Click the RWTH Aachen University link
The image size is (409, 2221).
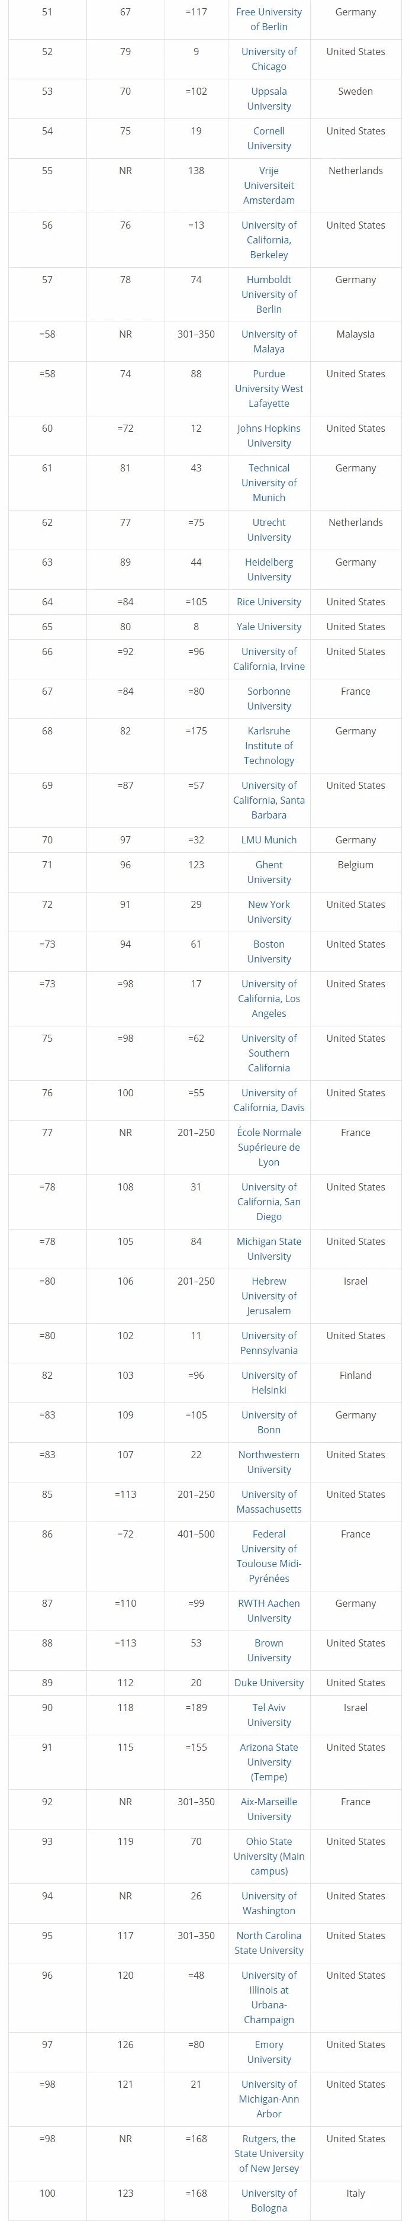coord(269,1610)
